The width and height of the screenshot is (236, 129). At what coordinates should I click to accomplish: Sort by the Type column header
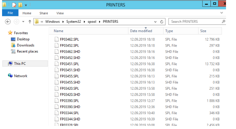coord(181,31)
